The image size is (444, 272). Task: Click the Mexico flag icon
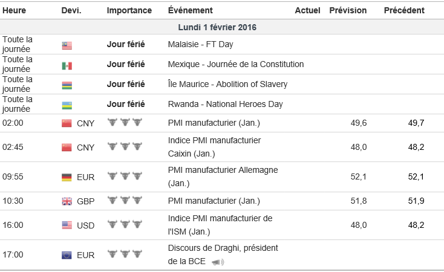pos(67,65)
